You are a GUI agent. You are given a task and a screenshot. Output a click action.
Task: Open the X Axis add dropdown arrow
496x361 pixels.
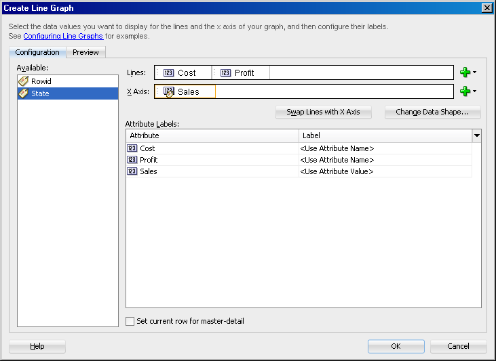(x=474, y=91)
